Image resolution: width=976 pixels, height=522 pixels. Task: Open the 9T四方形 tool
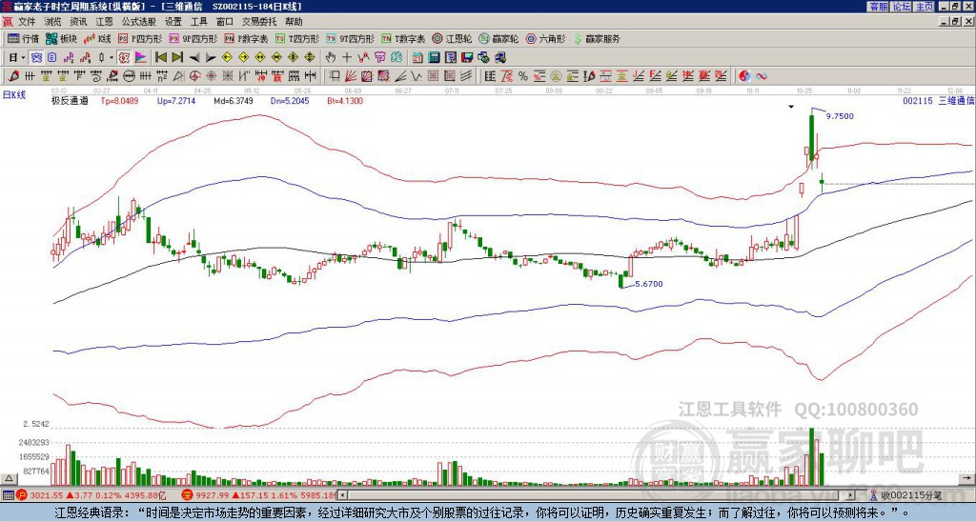(x=351, y=38)
